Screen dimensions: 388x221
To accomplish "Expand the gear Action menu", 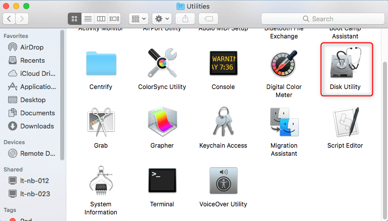I will [x=162, y=19].
